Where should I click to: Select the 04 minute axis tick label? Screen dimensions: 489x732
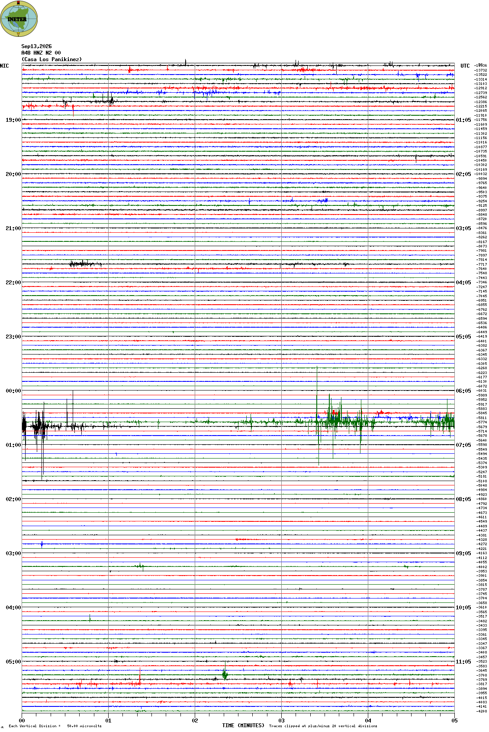click(368, 721)
